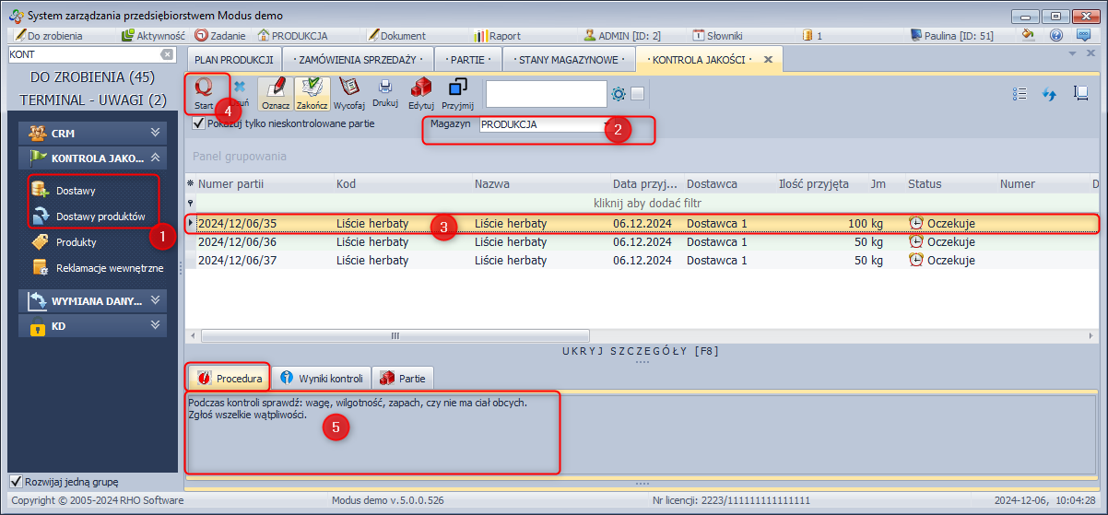Click the Start inspection icon

204,89
